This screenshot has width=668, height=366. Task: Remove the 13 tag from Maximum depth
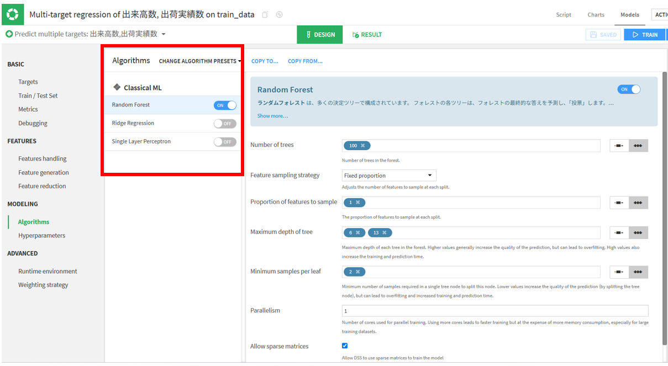385,232
